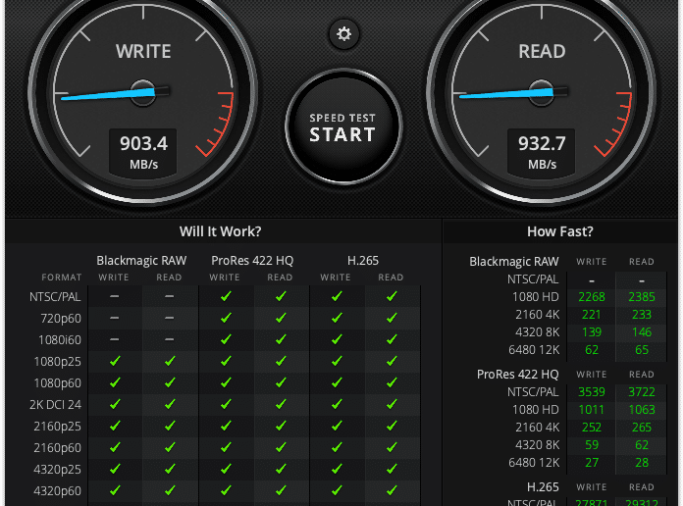This screenshot has width=683, height=506.
Task: Click H.265 read checkmark for NTSC/PAL
Action: pos(392,296)
